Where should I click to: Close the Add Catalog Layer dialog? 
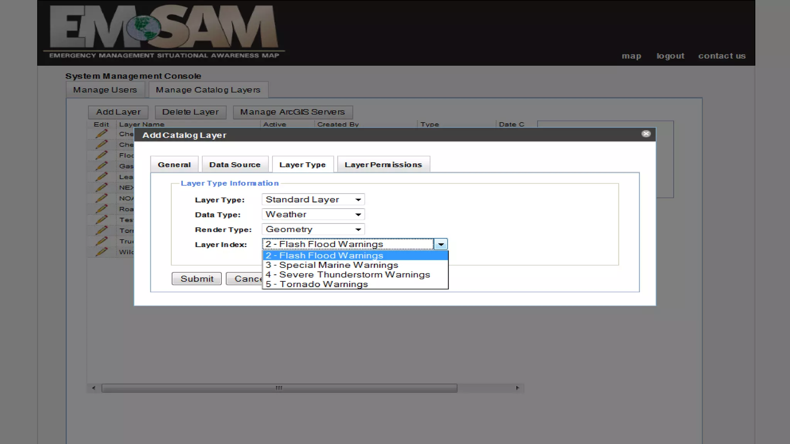(x=646, y=134)
